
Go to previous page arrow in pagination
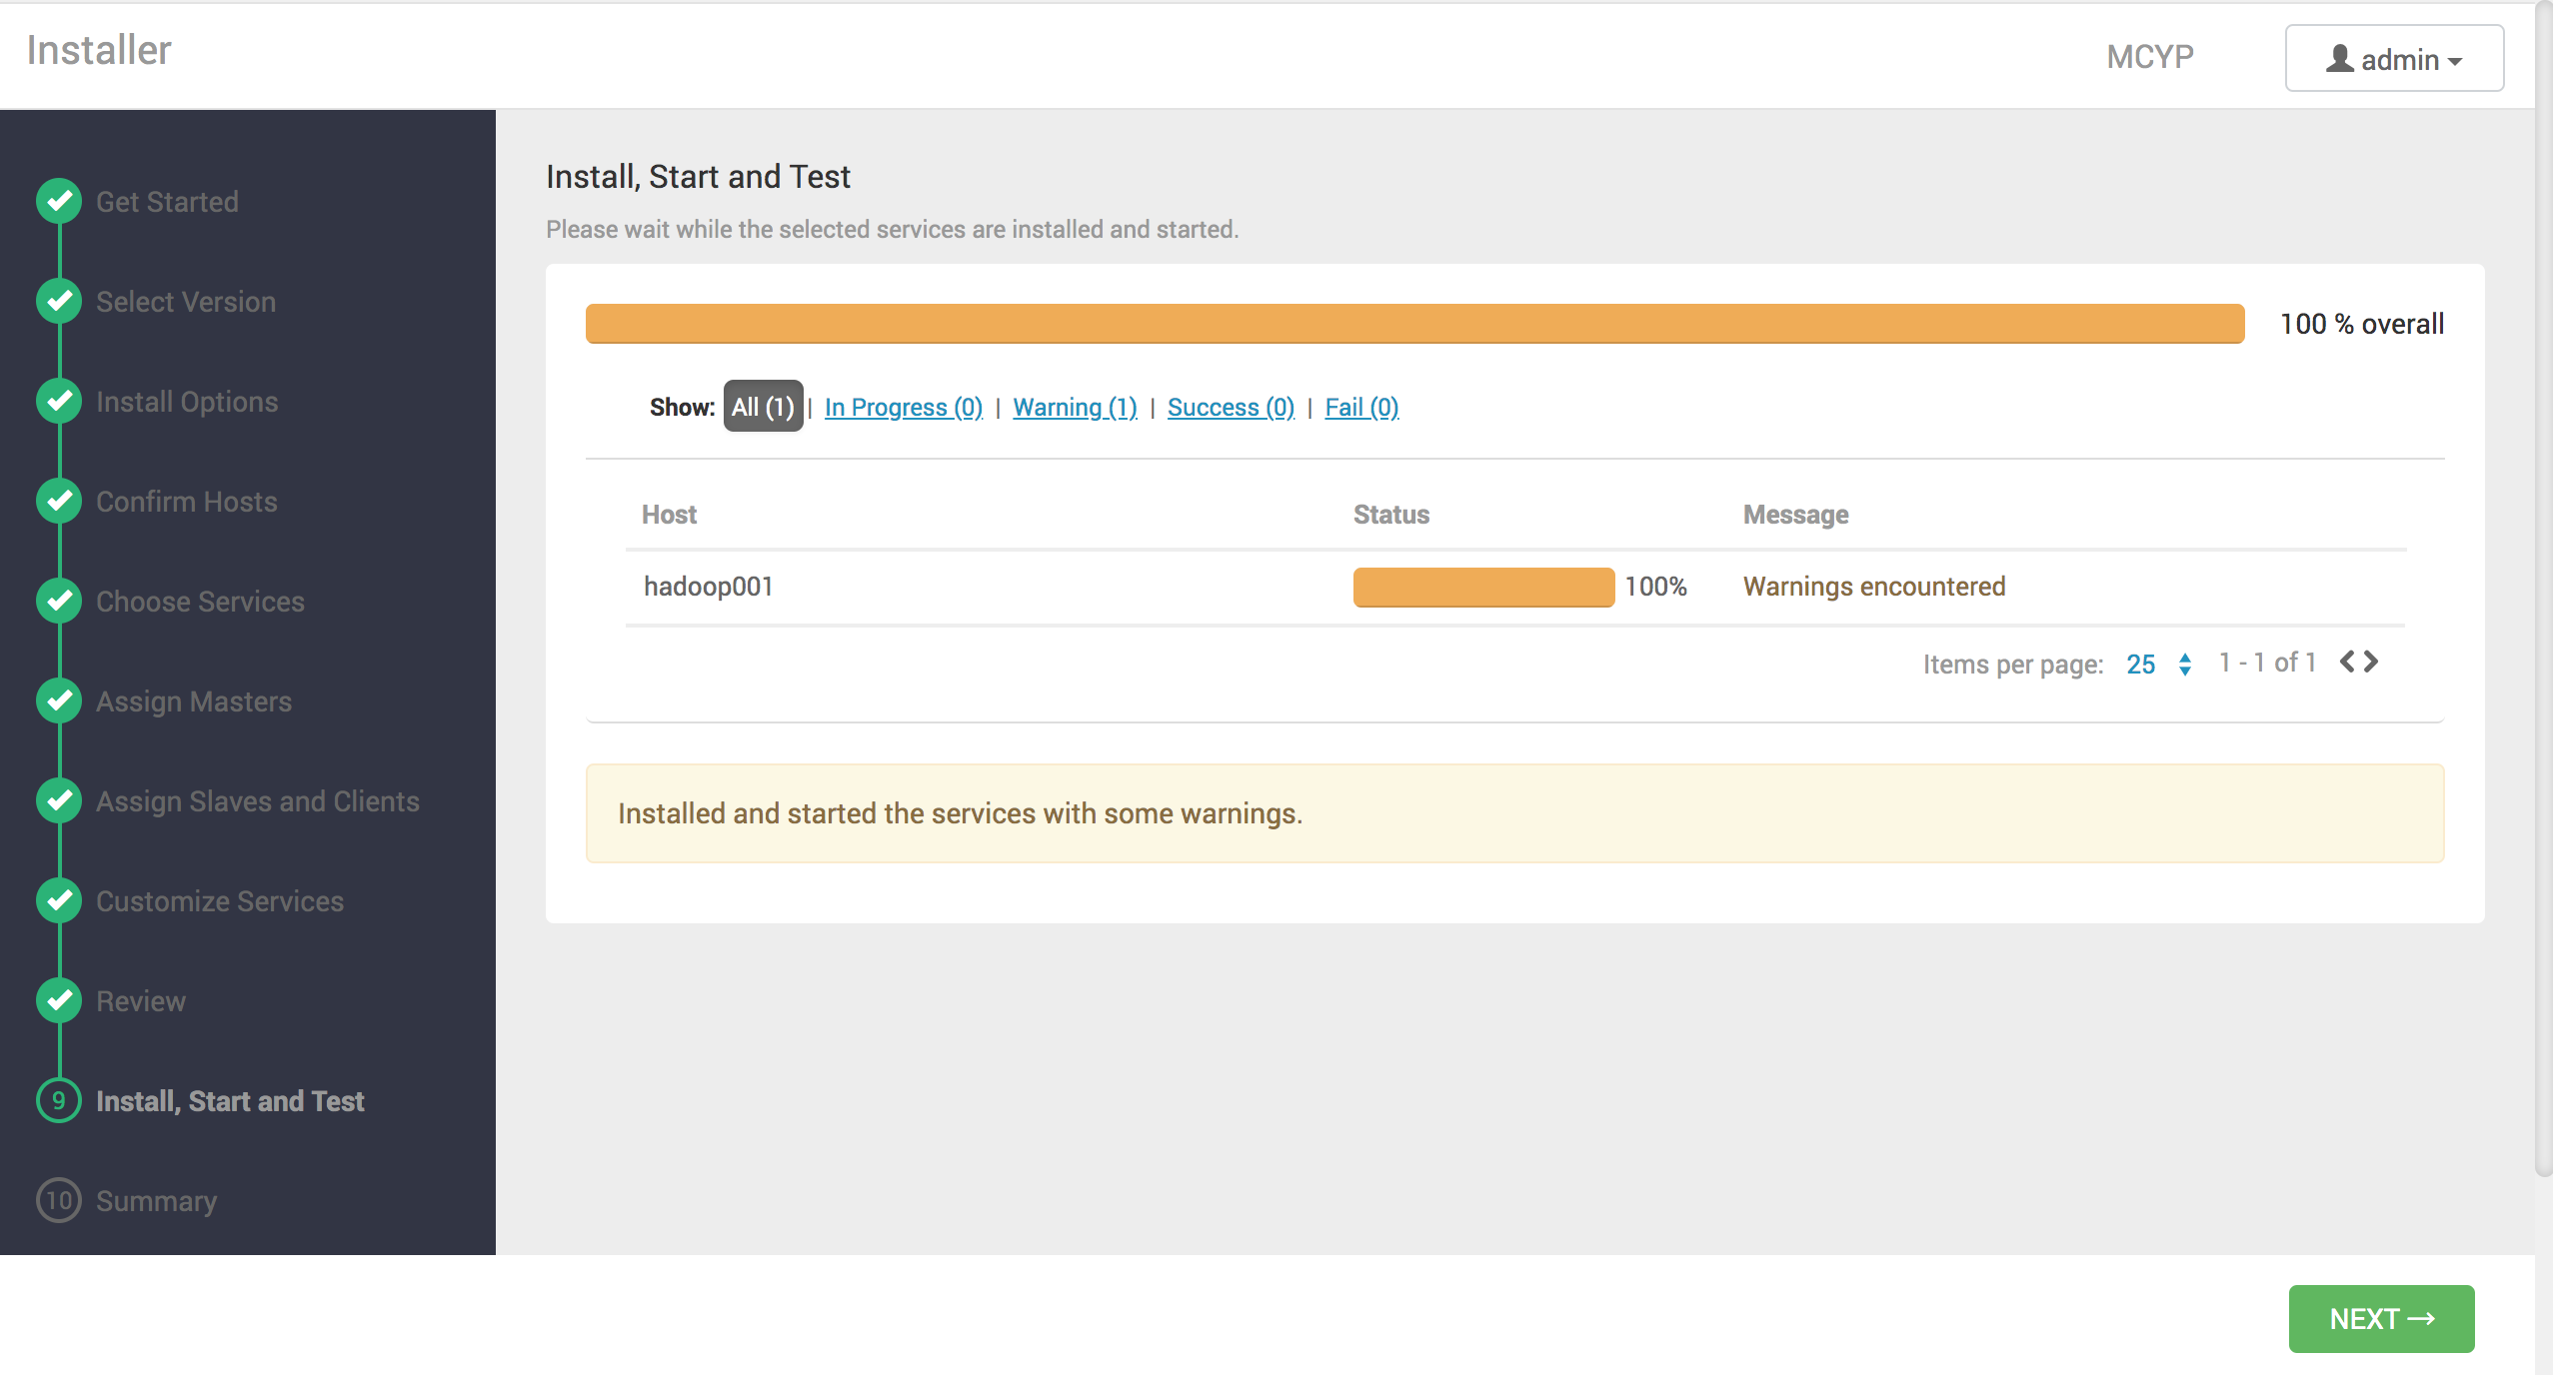2347,662
